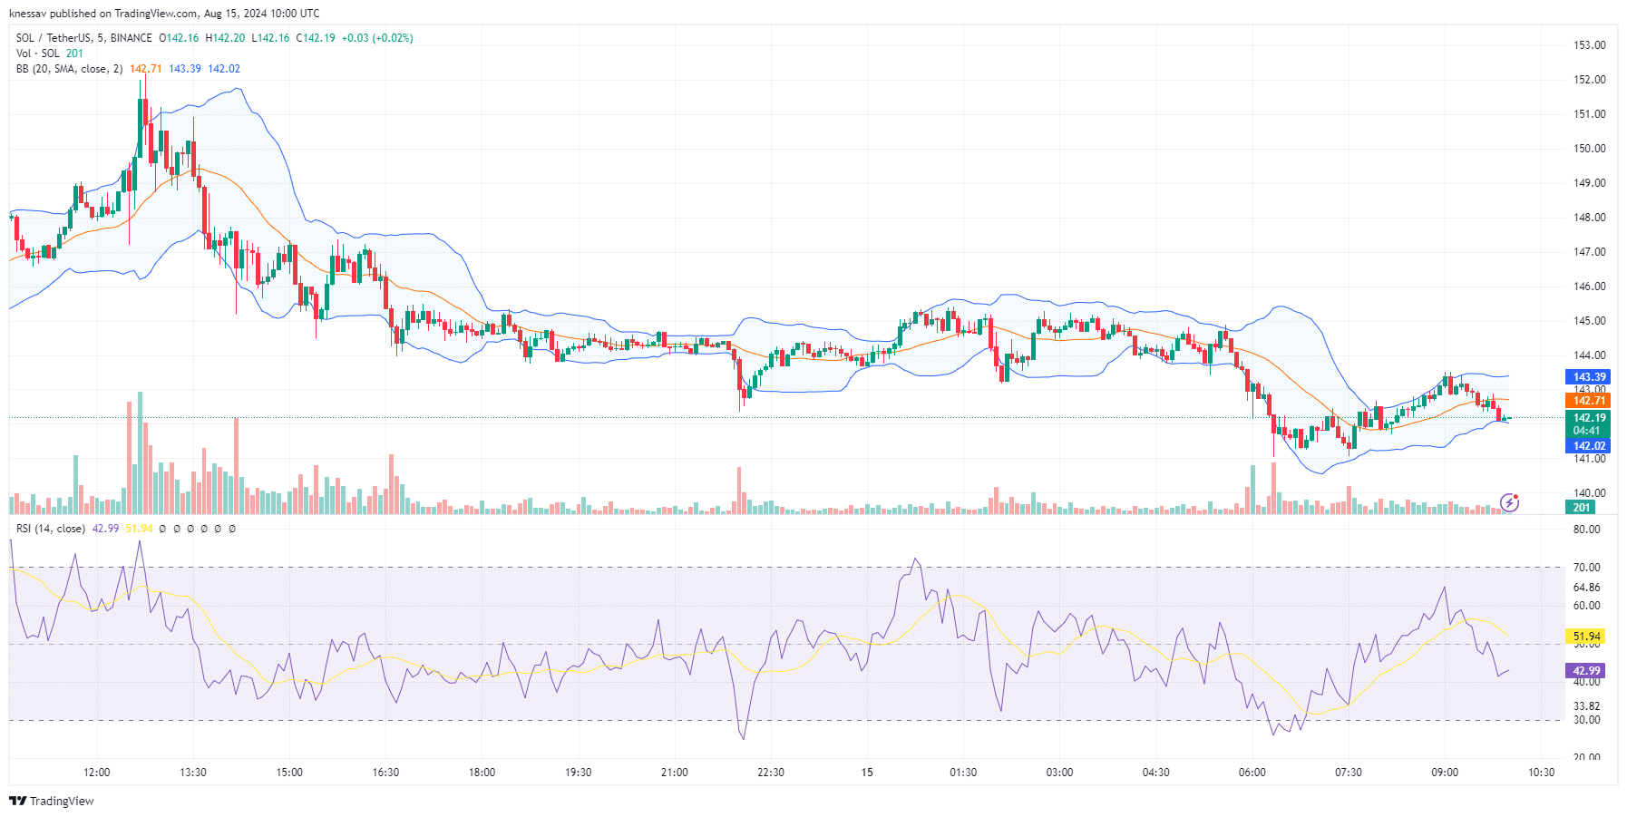The image size is (1627, 817).
Task: Click the blue 142.02 price axis tag
Action: tap(1589, 446)
